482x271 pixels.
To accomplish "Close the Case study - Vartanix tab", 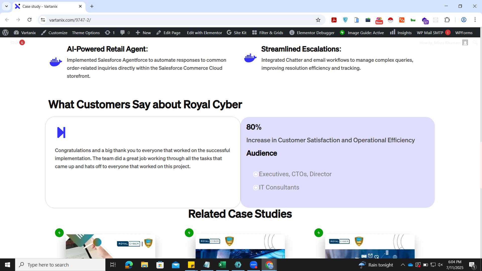I will [x=80, y=6].
